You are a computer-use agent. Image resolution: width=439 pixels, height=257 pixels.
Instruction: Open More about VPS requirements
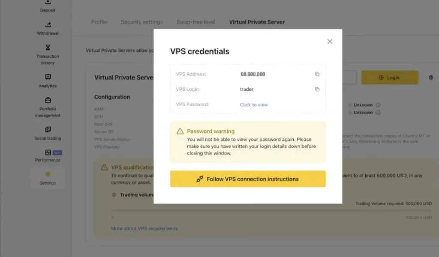tap(144, 228)
